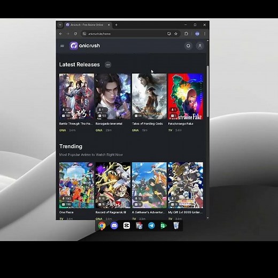Open the search icon in site header
This screenshot has height=278, width=278.
(188, 46)
